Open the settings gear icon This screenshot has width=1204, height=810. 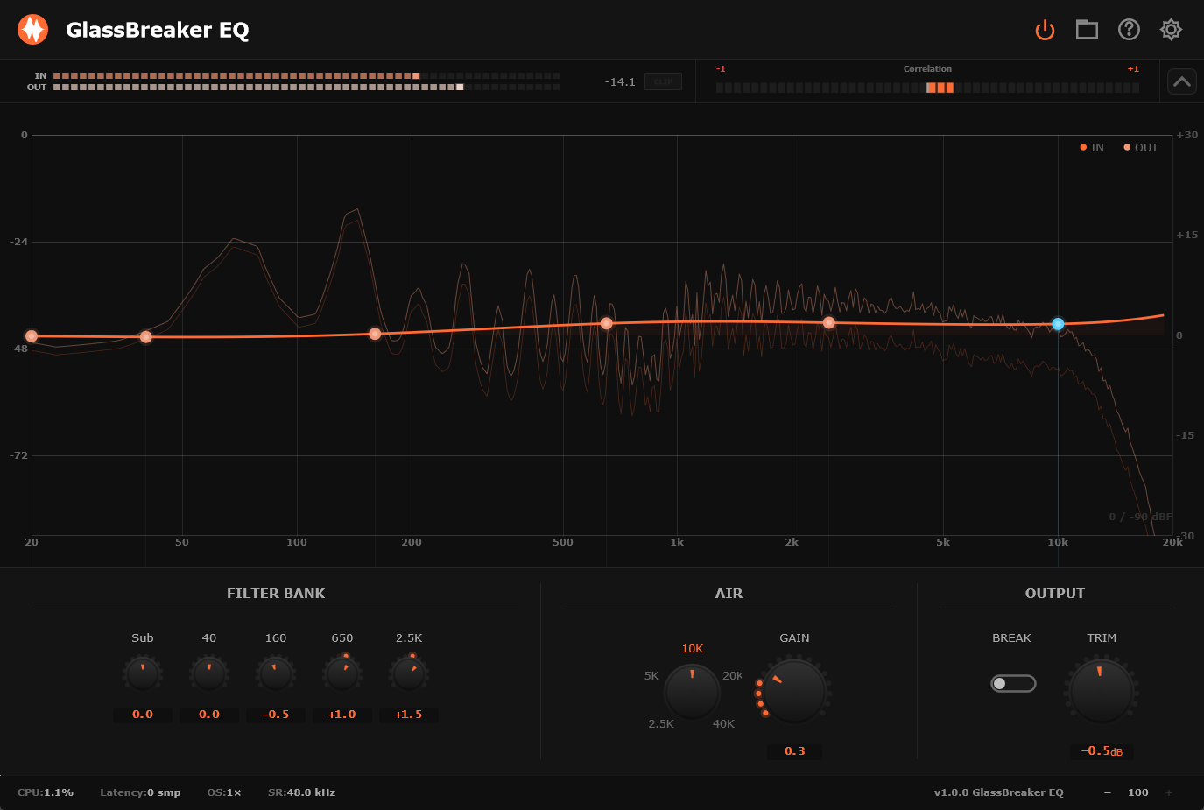click(1171, 29)
